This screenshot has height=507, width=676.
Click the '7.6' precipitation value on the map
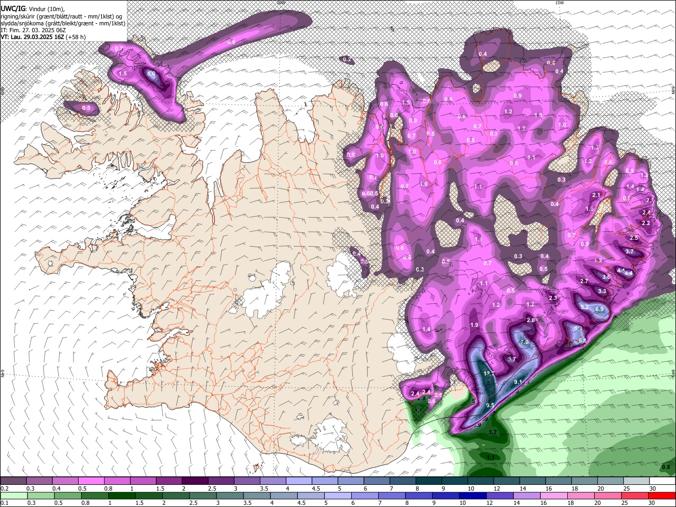tap(524, 342)
